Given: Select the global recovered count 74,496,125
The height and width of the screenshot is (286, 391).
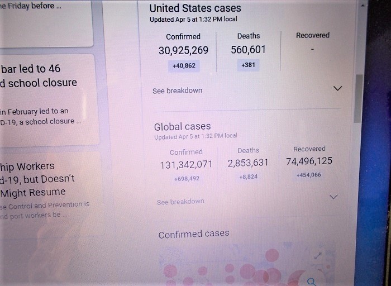Looking at the screenshot, I should pyautogui.click(x=309, y=161).
